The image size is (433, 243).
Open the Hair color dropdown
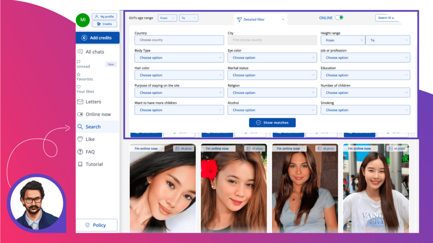pos(179,75)
